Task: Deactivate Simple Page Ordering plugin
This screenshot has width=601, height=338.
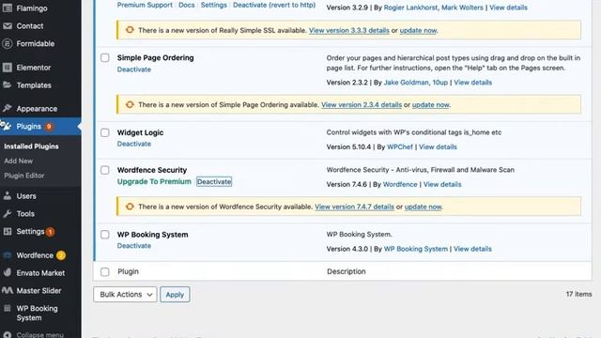Action: click(x=133, y=69)
